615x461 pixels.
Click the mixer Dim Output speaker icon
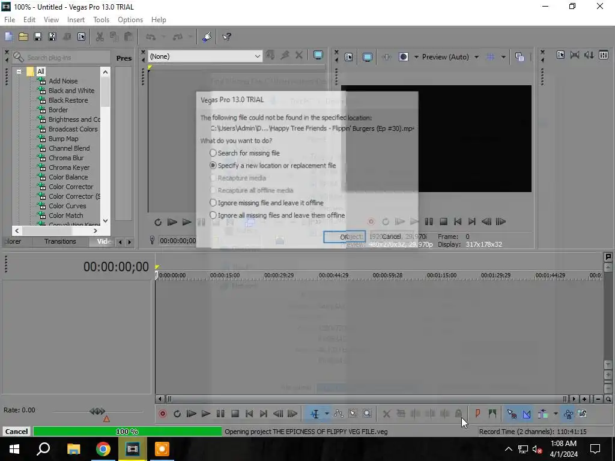589,55
